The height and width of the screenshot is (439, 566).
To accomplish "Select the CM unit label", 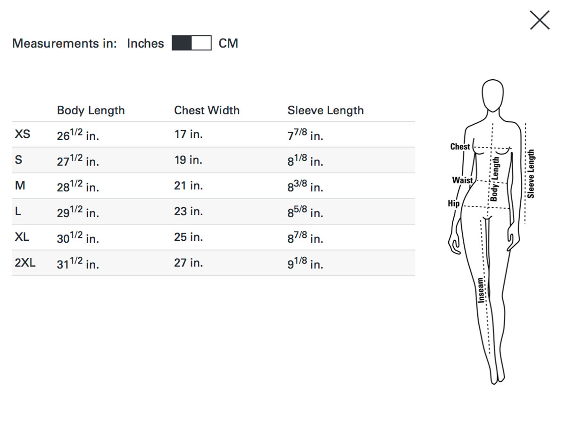I will [x=228, y=43].
